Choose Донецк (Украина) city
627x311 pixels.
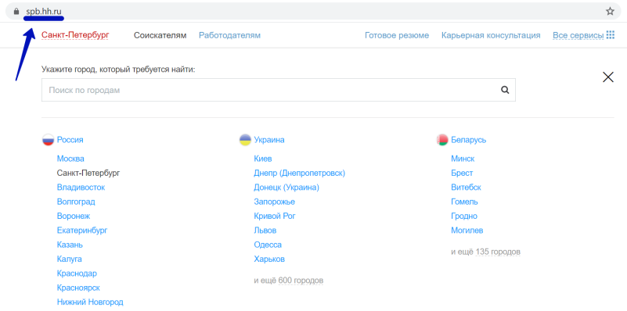286,188
